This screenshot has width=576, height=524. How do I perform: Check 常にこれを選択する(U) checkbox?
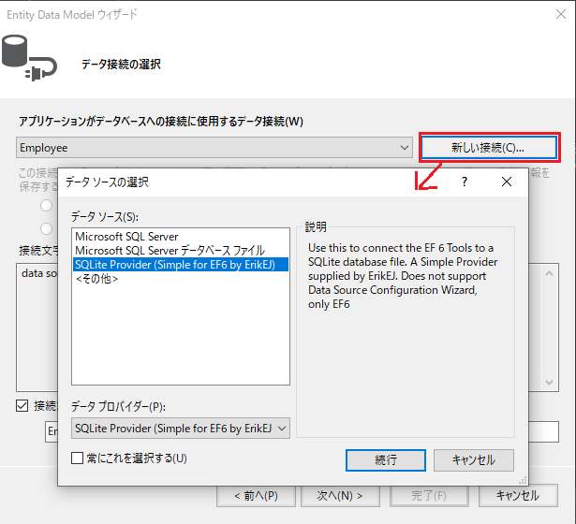[x=77, y=458]
